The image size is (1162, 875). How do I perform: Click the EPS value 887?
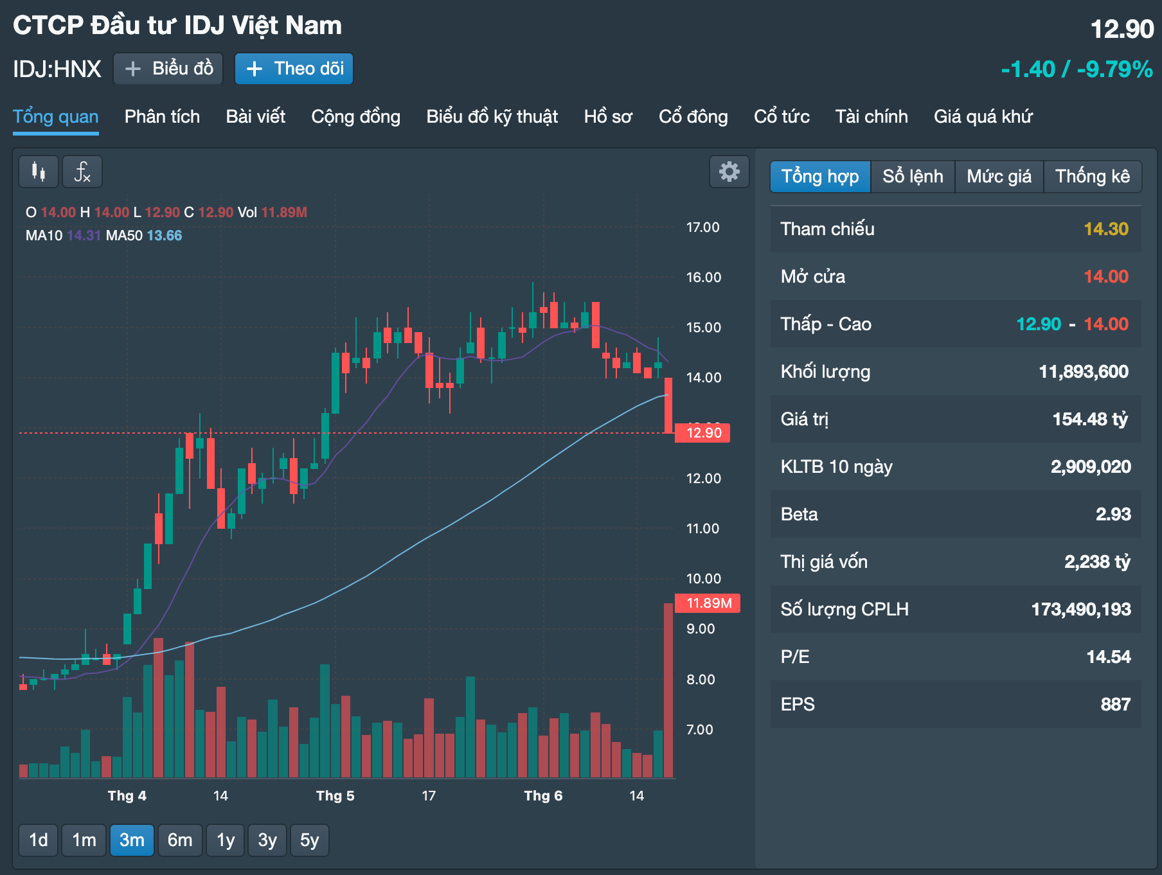[x=1116, y=705]
